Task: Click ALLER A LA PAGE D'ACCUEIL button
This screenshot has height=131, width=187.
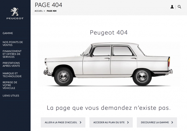Action: point(63,122)
